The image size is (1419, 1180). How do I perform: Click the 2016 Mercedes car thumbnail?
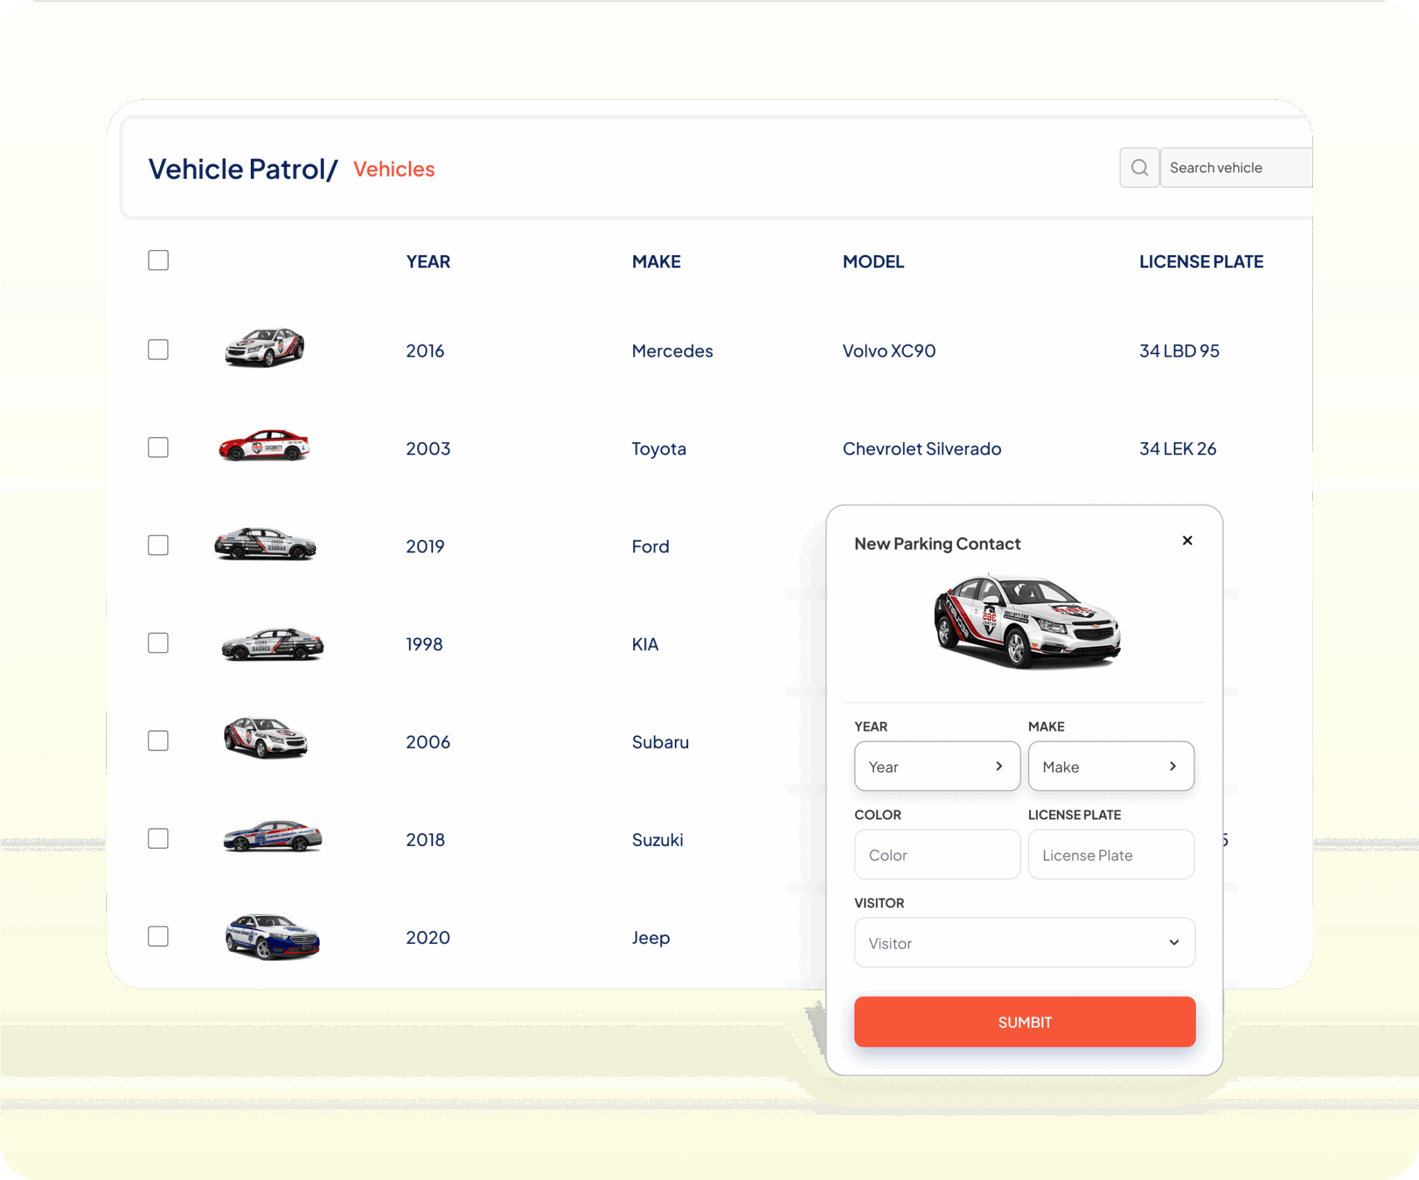tap(264, 347)
